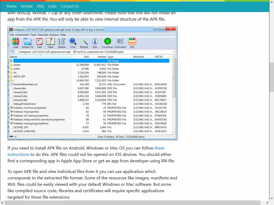Click the 'Total 5 folders, 29 files' status text
274x205 pixels.
click(x=121, y=137)
